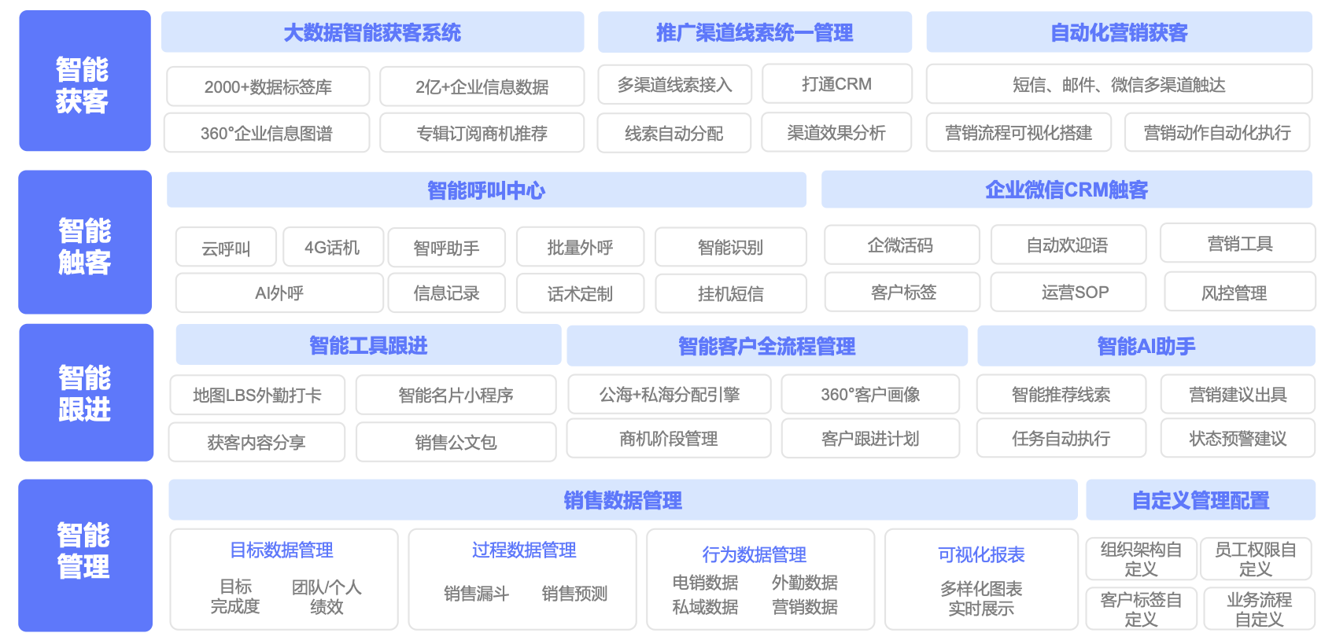The height and width of the screenshot is (644, 1336).
Task: Click the 智能AI助手 section header
Action: (1146, 346)
